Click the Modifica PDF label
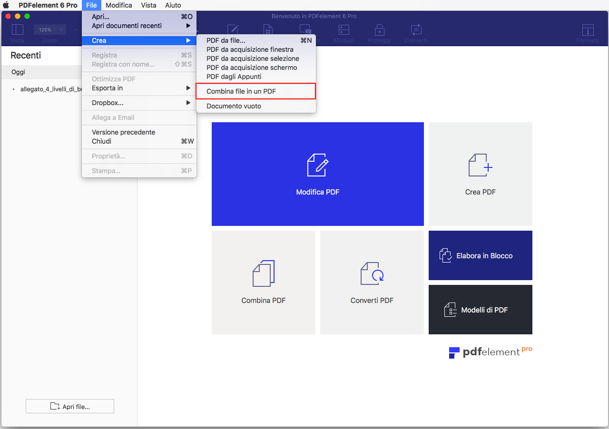This screenshot has width=609, height=429. pyautogui.click(x=318, y=192)
